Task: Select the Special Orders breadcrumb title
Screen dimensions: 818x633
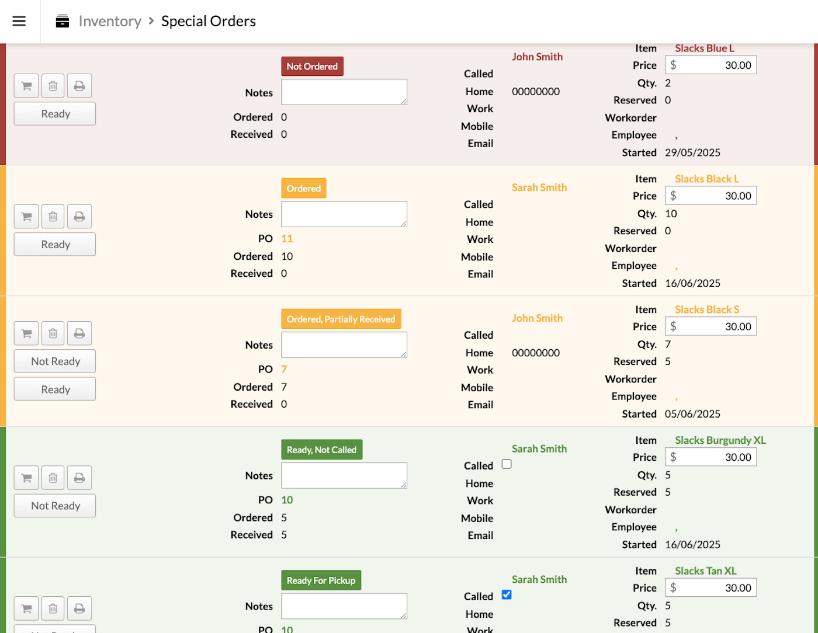Action: [209, 21]
